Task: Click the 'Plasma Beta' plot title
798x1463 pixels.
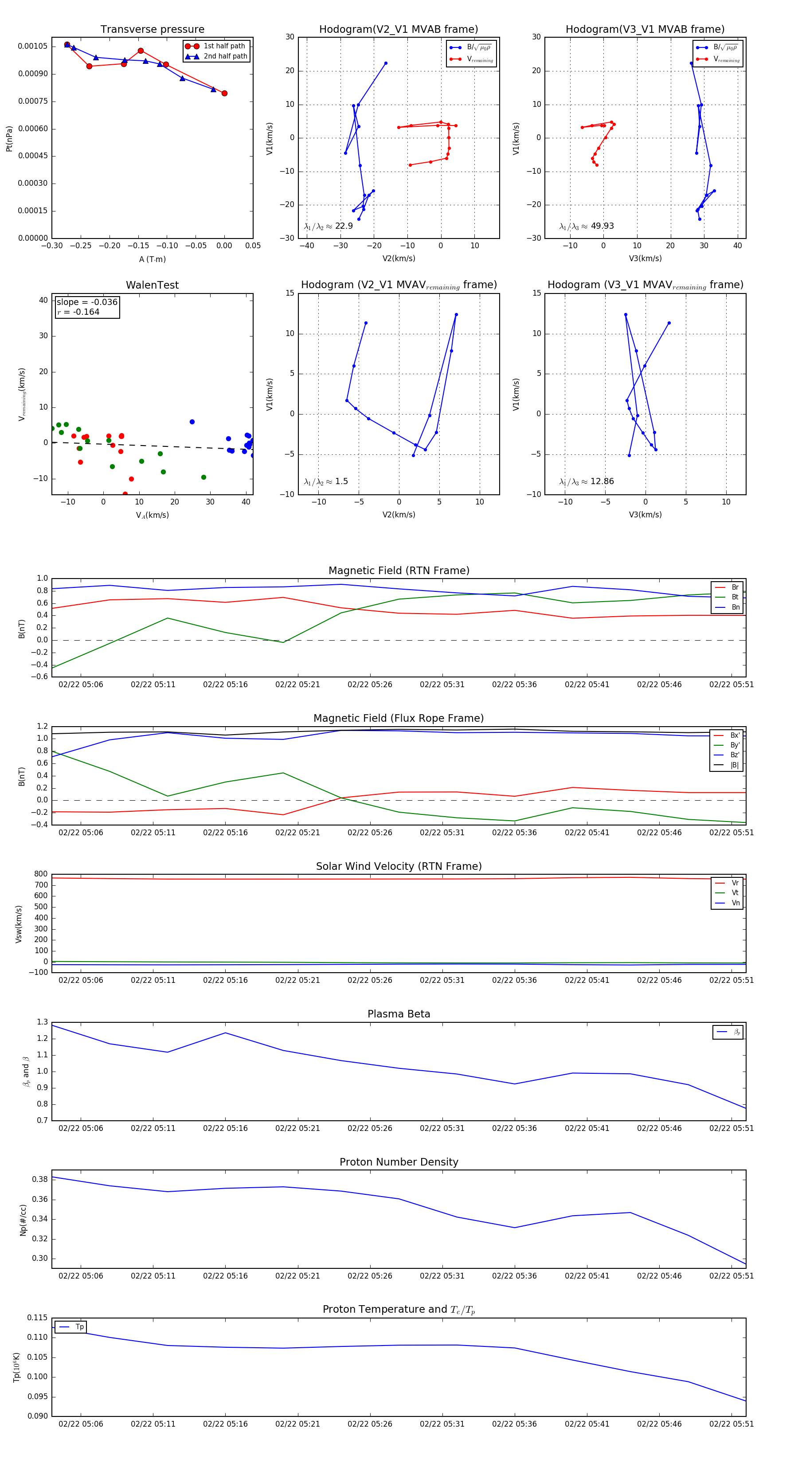Action: (399, 1014)
